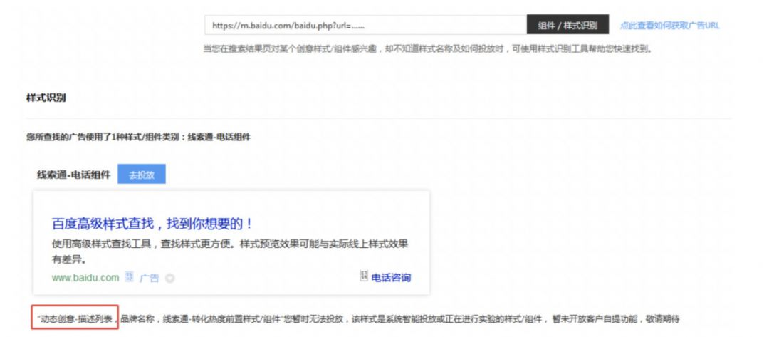The width and height of the screenshot is (769, 337).
Task: Click the 您所查找的广告 result summary line
Action: [138, 137]
